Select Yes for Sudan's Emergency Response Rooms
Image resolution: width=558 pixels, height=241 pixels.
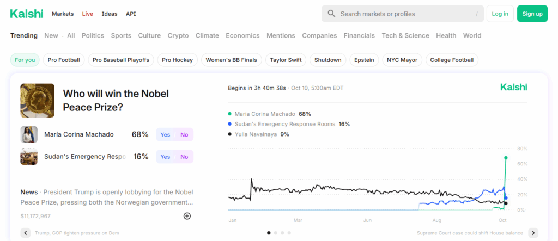165,157
